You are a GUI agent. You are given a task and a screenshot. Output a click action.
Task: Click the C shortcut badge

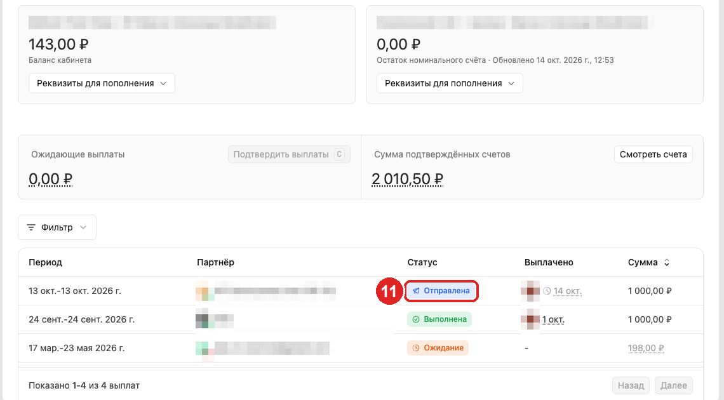click(x=339, y=154)
